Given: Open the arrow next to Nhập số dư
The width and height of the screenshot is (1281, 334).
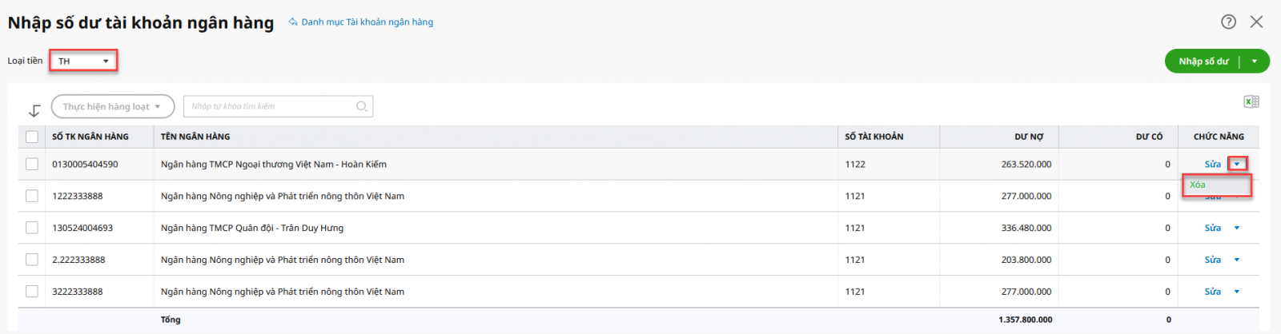Looking at the screenshot, I should (1255, 62).
